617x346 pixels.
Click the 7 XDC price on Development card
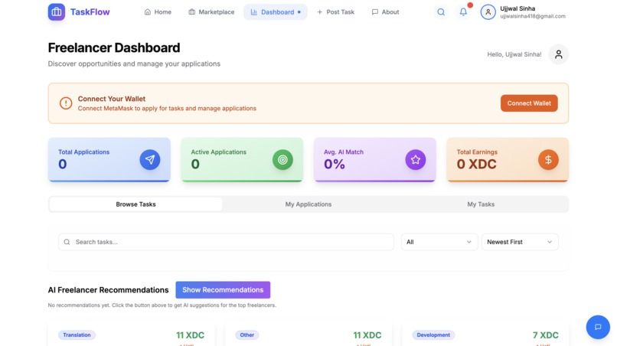click(x=545, y=335)
